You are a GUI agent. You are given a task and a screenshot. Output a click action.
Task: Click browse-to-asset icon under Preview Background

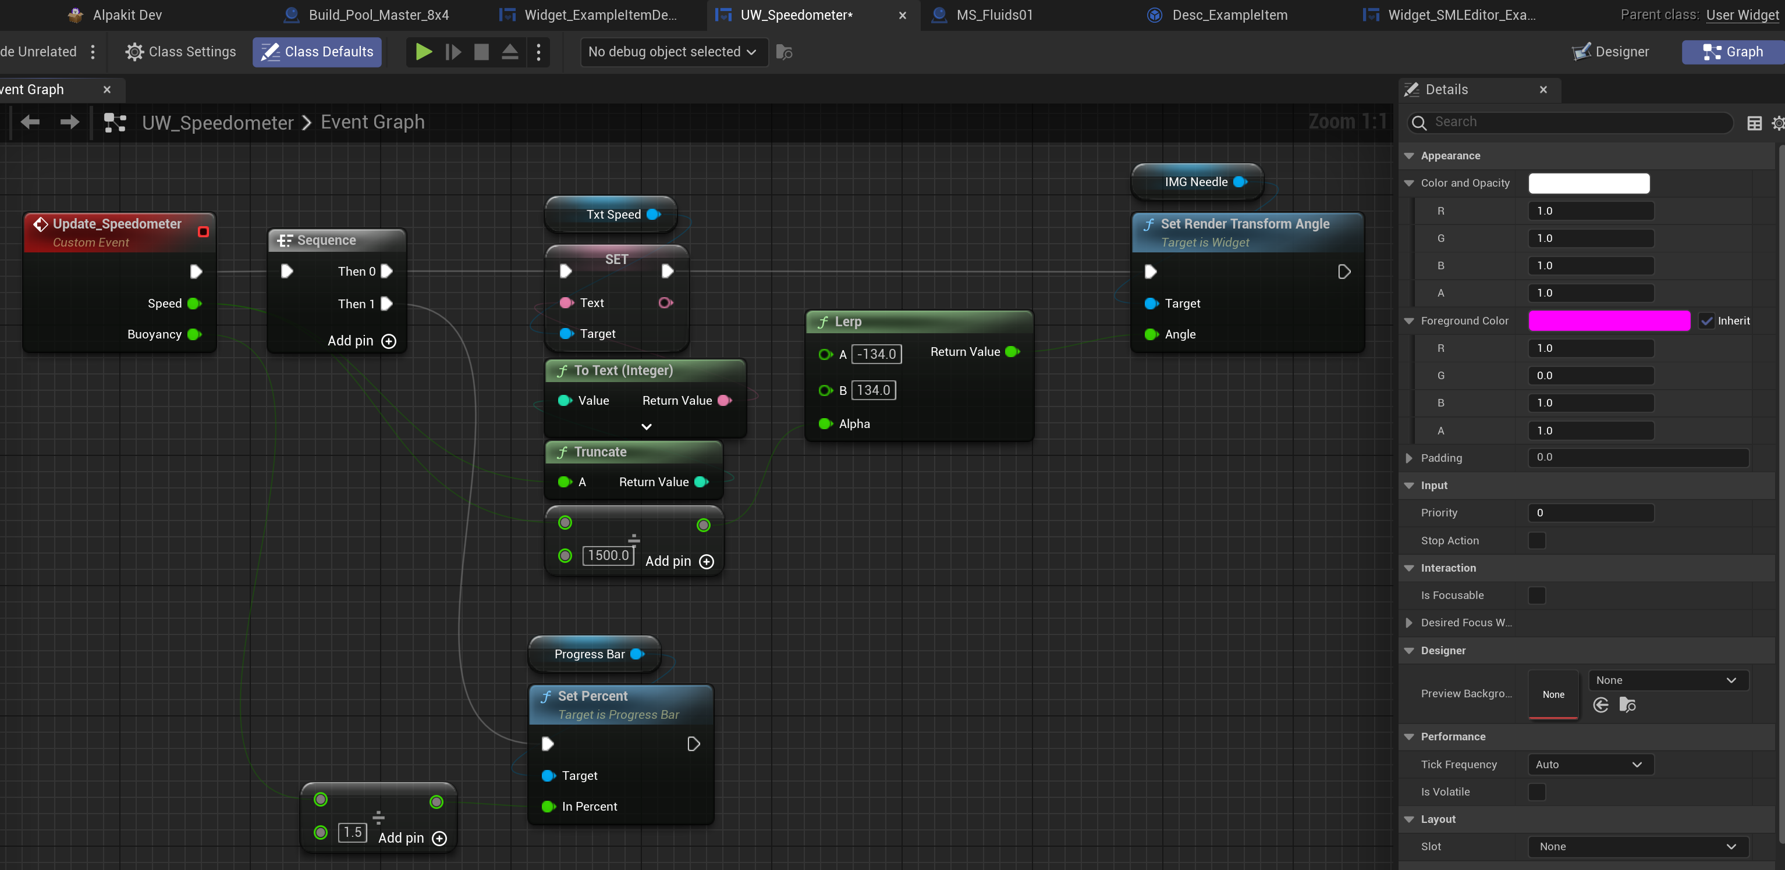pyautogui.click(x=1628, y=705)
